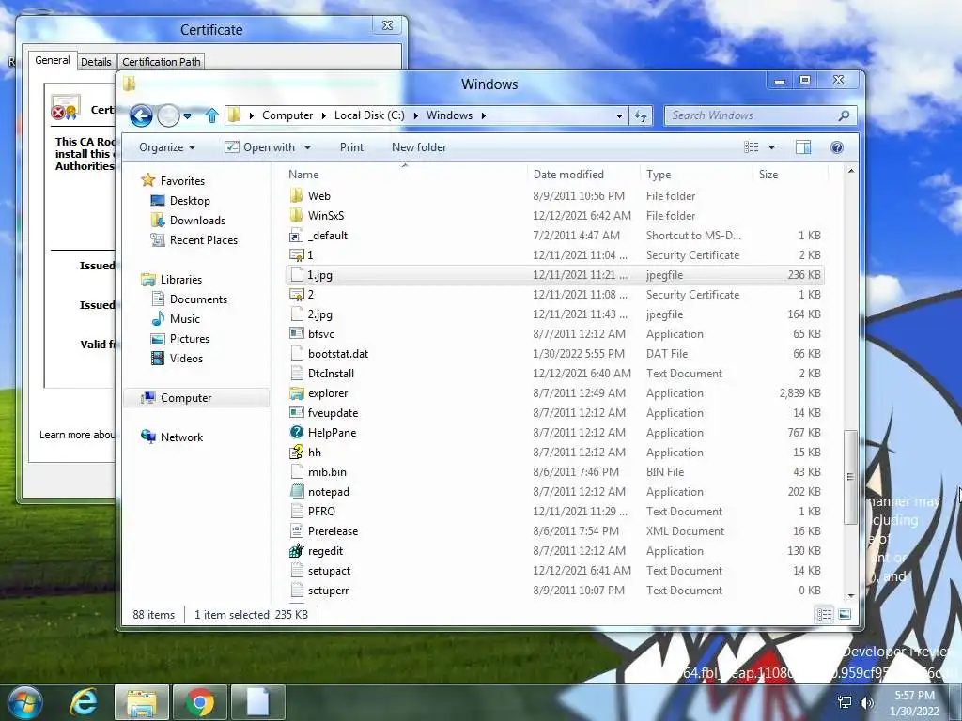Click the file list vertical scrollbar thumb
Image resolution: width=962 pixels, height=721 pixels.
(850, 477)
